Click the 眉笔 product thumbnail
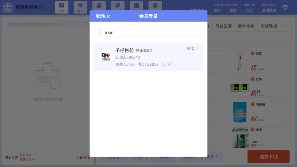 pyautogui.click(x=240, y=61)
